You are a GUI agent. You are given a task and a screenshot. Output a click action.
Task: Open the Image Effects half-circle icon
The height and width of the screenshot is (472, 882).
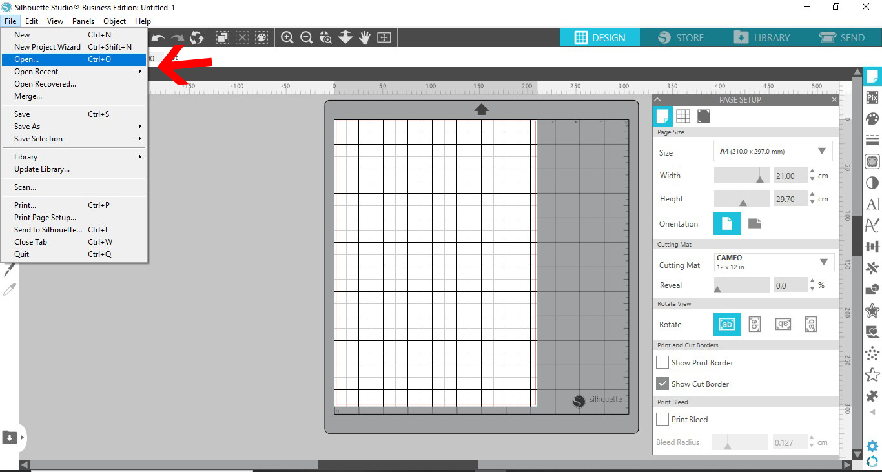tap(872, 183)
